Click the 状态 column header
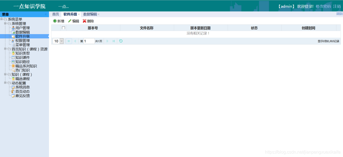The width and height of the screenshot is (343, 157). click(254, 28)
